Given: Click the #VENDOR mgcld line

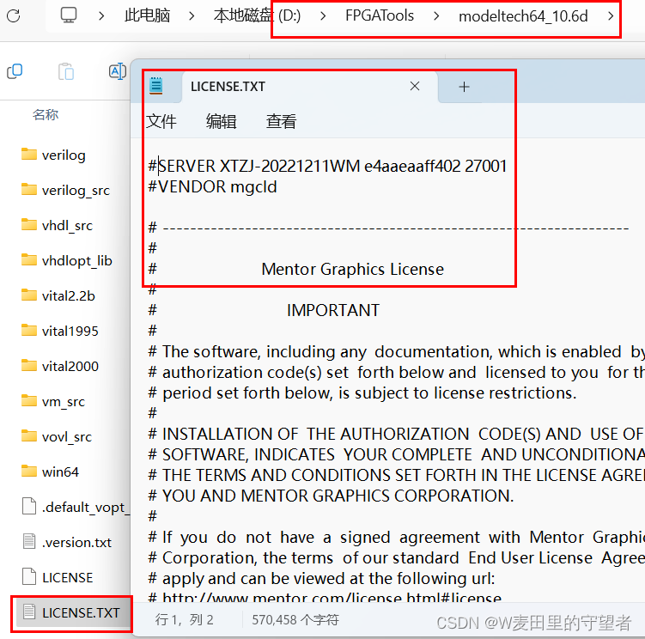Looking at the screenshot, I should coord(212,186).
